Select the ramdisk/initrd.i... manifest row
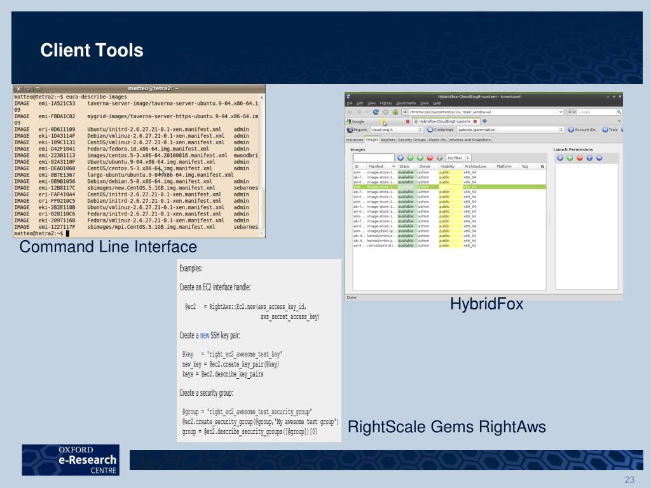651x488 pixels. pos(449,246)
